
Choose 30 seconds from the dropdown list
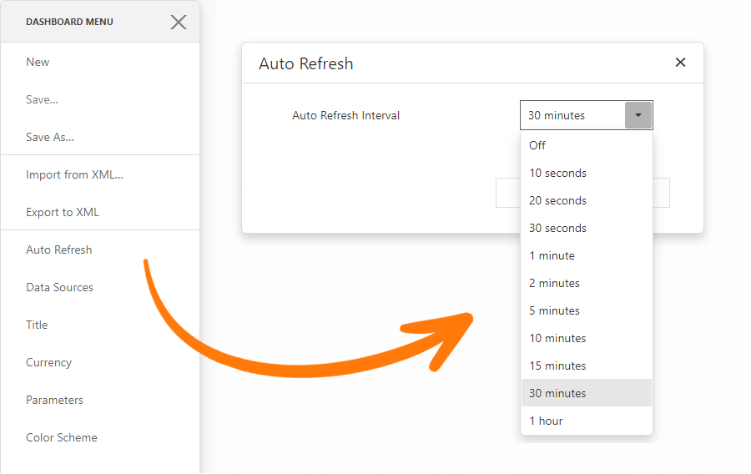click(x=557, y=228)
